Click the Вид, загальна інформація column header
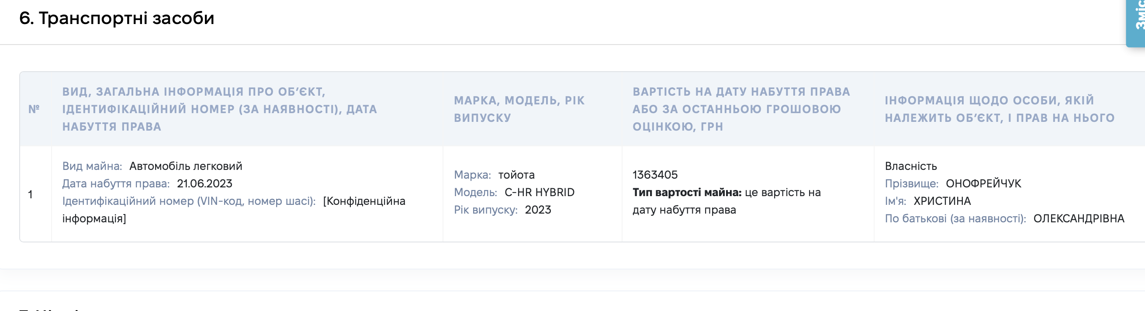Image resolution: width=1145 pixels, height=311 pixels. 220,109
